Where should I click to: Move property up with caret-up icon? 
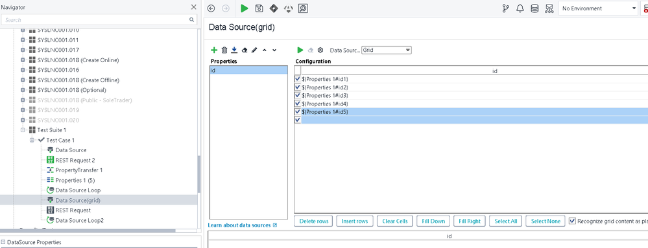(265, 50)
